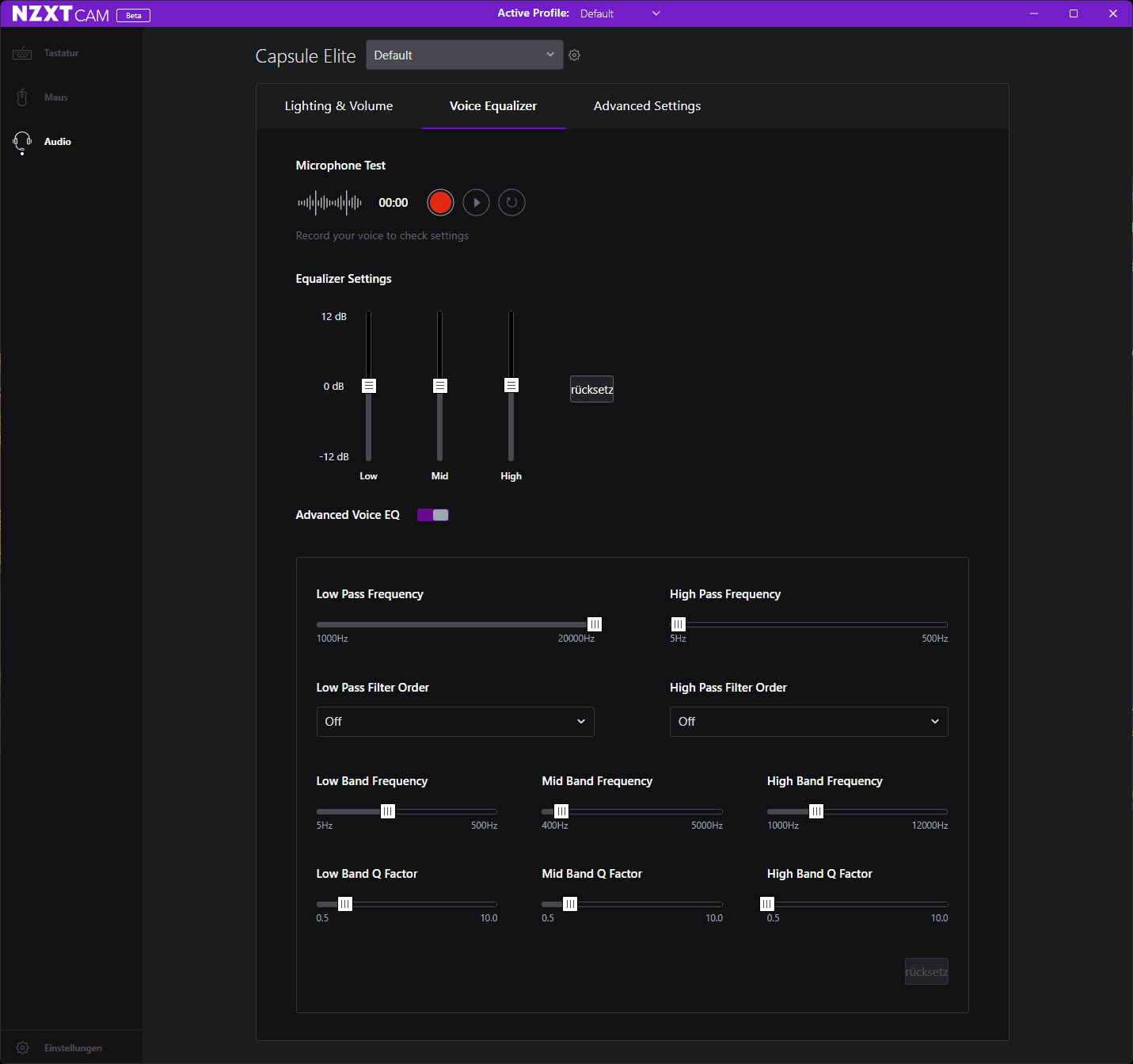Open Einstellungen gear at bottom of sidebar

point(71,1047)
